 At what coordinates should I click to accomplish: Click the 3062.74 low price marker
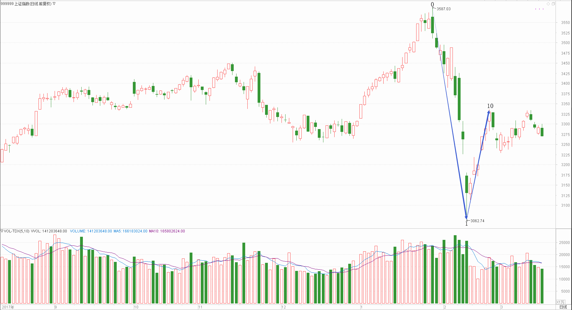[x=477, y=221]
